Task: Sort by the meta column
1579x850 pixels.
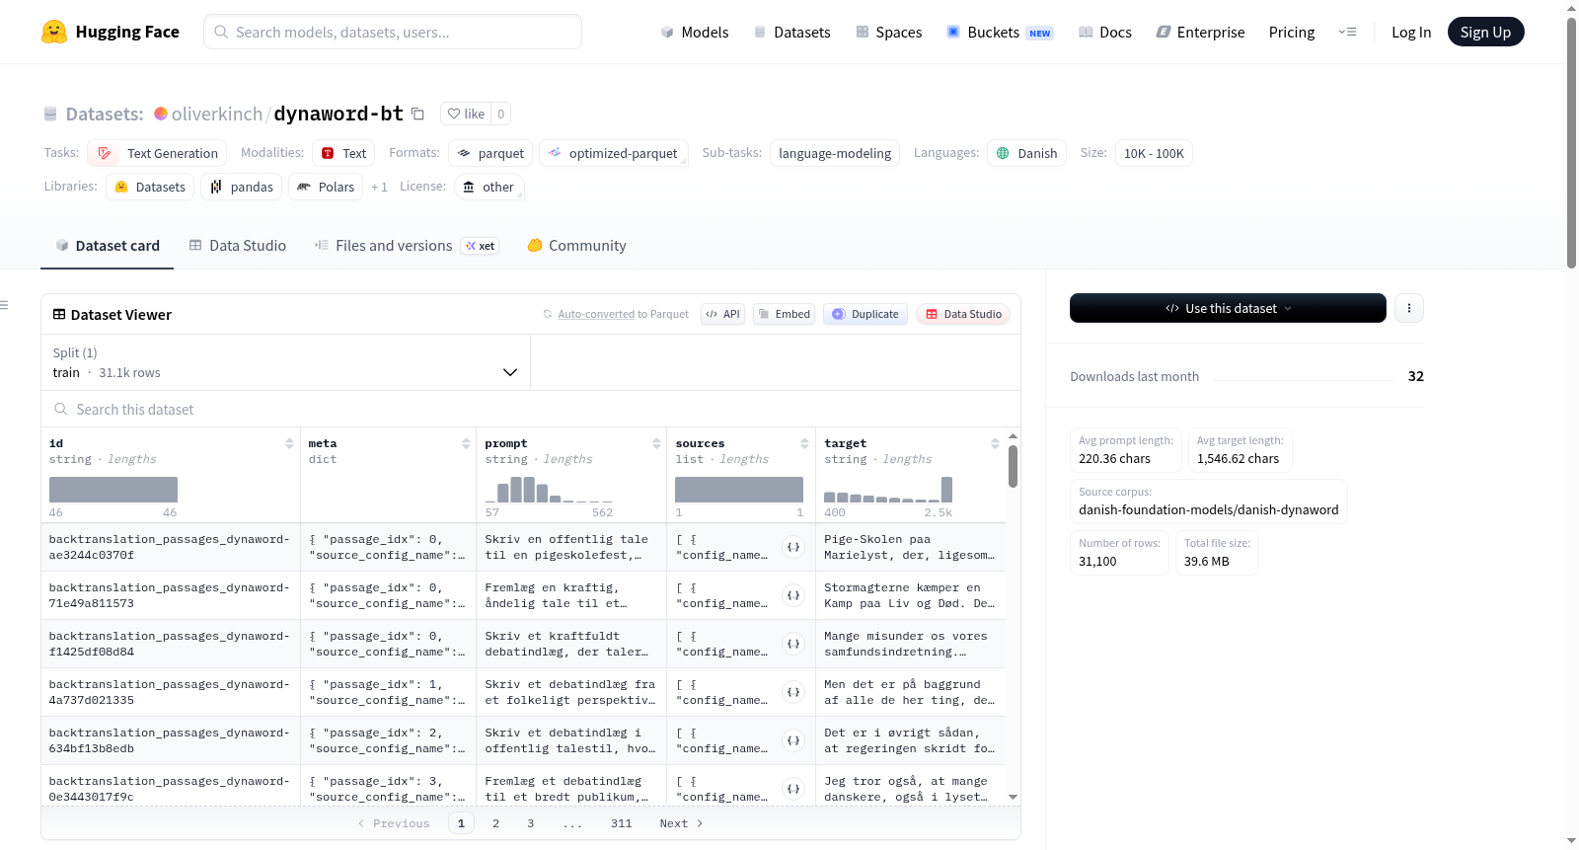Action: click(x=466, y=443)
